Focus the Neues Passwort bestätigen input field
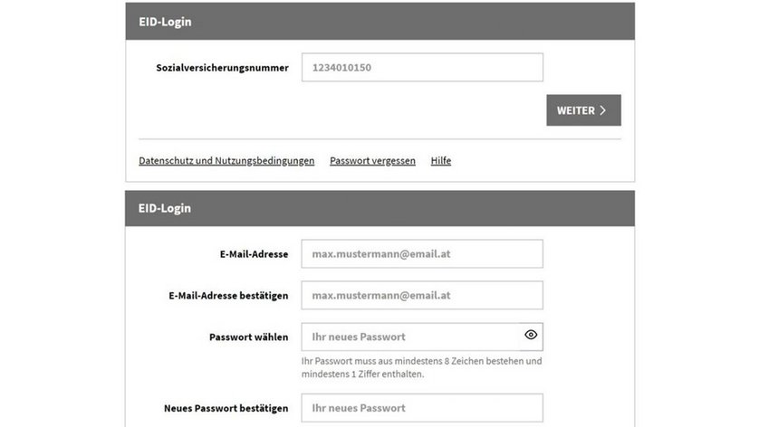This screenshot has height=427, width=759. 422,408
